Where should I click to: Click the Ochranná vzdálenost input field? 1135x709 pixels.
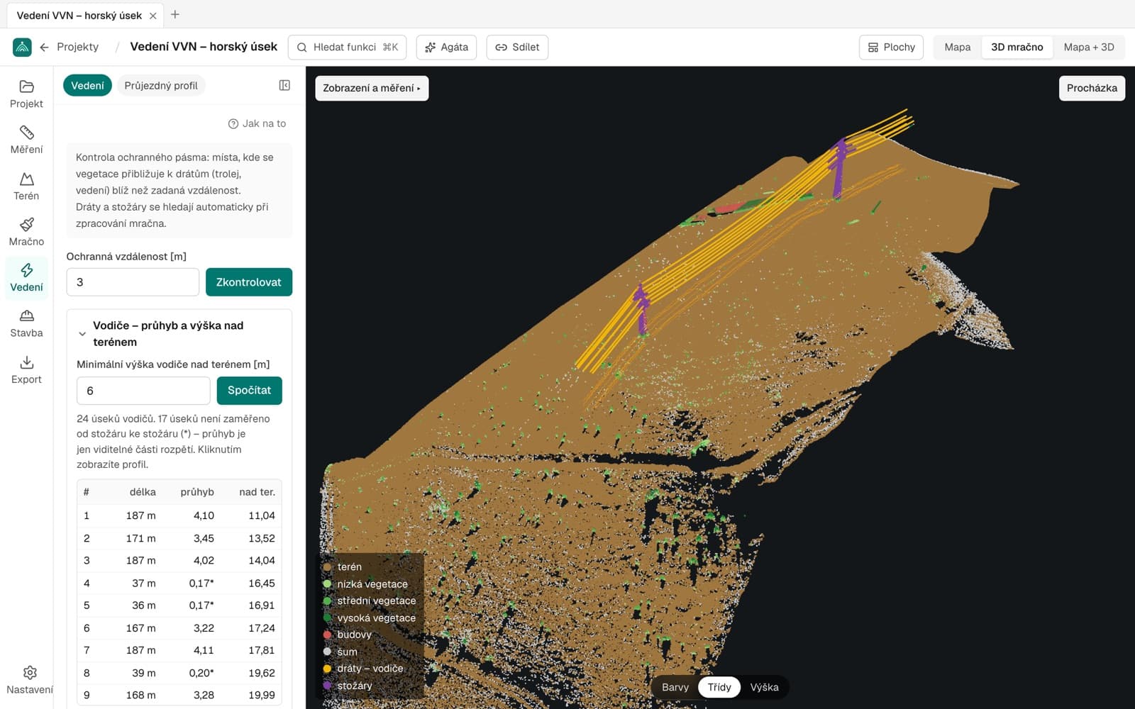(133, 282)
